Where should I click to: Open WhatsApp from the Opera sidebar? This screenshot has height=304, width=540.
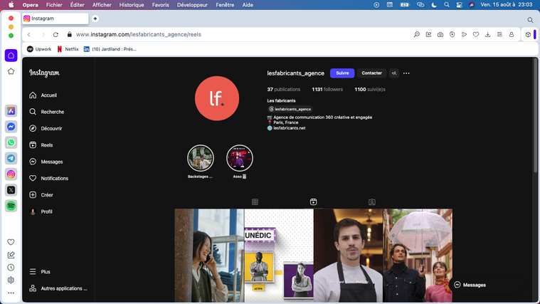coord(11,142)
